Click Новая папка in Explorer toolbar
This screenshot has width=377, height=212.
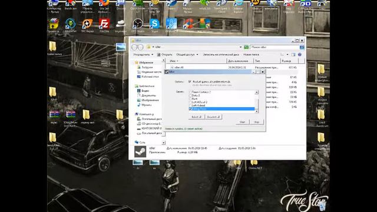pos(251,55)
